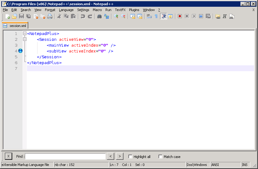Open the Language menu
This screenshot has height=169, width=258.
pos(66,10)
